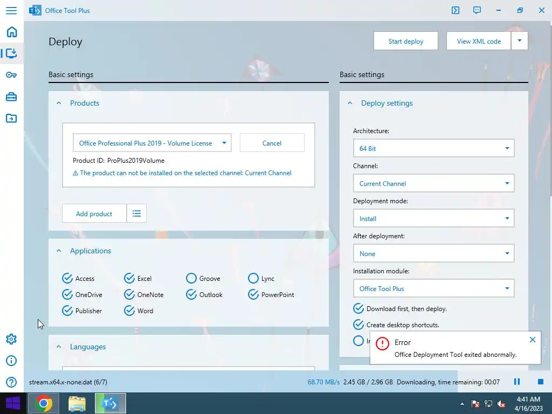Open Windows Start menu
This screenshot has width=552, height=414.
tap(13, 403)
